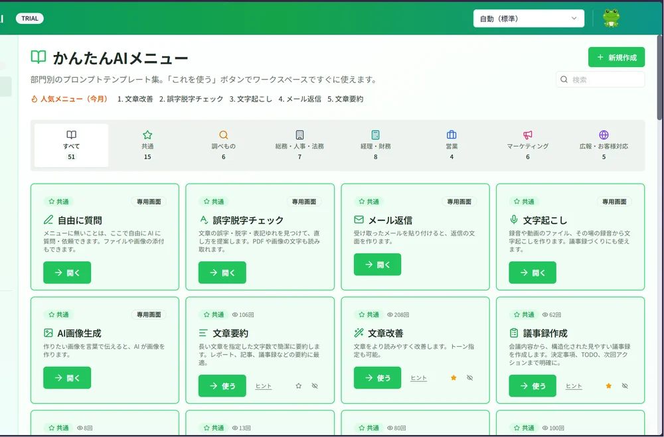
Task: Click the 共通 star badge on 自由に質問 card
Action: point(58,202)
